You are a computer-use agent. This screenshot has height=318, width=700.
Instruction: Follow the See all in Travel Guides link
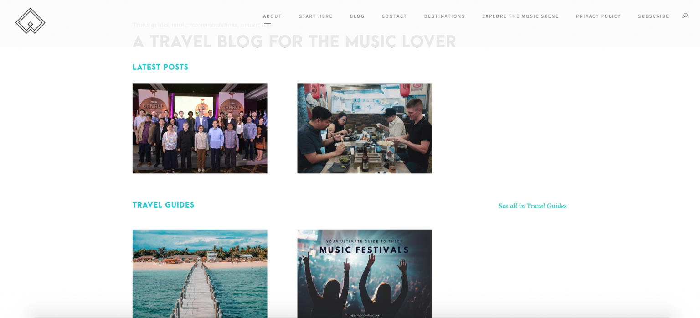click(x=533, y=206)
